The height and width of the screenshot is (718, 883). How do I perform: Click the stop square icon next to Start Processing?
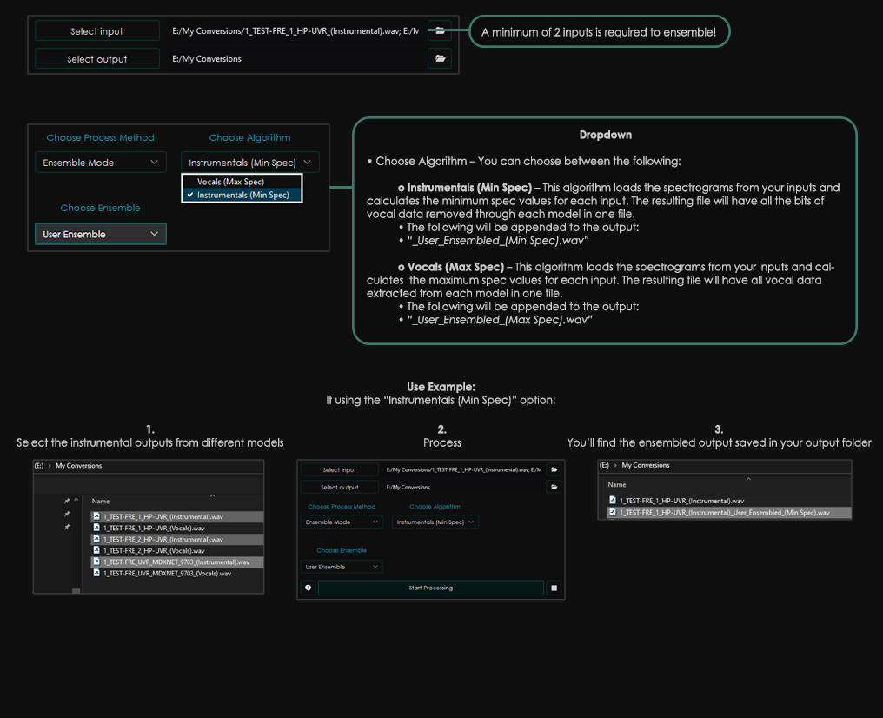click(554, 588)
